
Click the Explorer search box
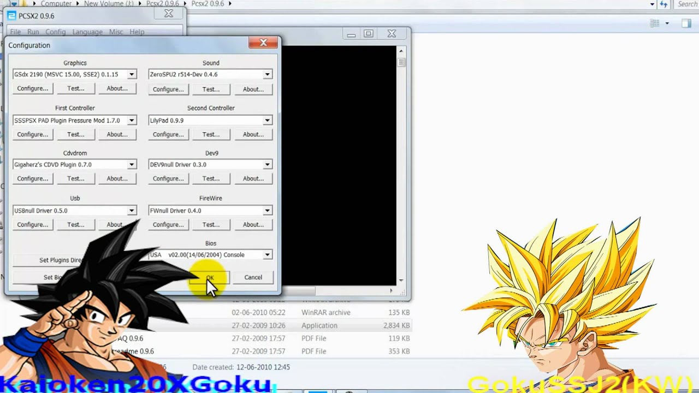[x=686, y=4]
